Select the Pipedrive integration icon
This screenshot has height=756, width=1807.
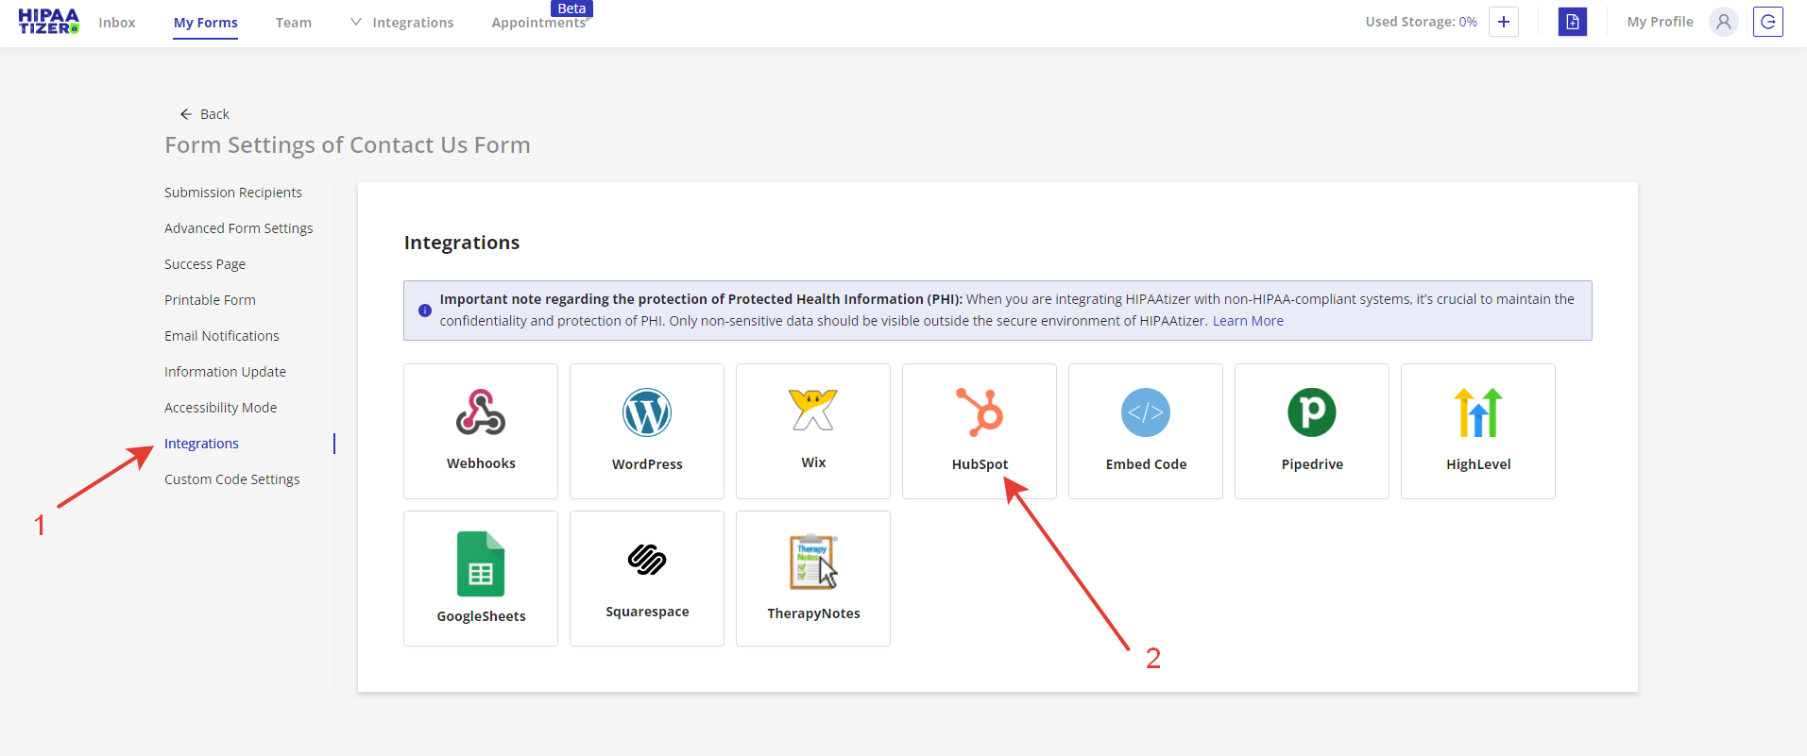(x=1312, y=412)
